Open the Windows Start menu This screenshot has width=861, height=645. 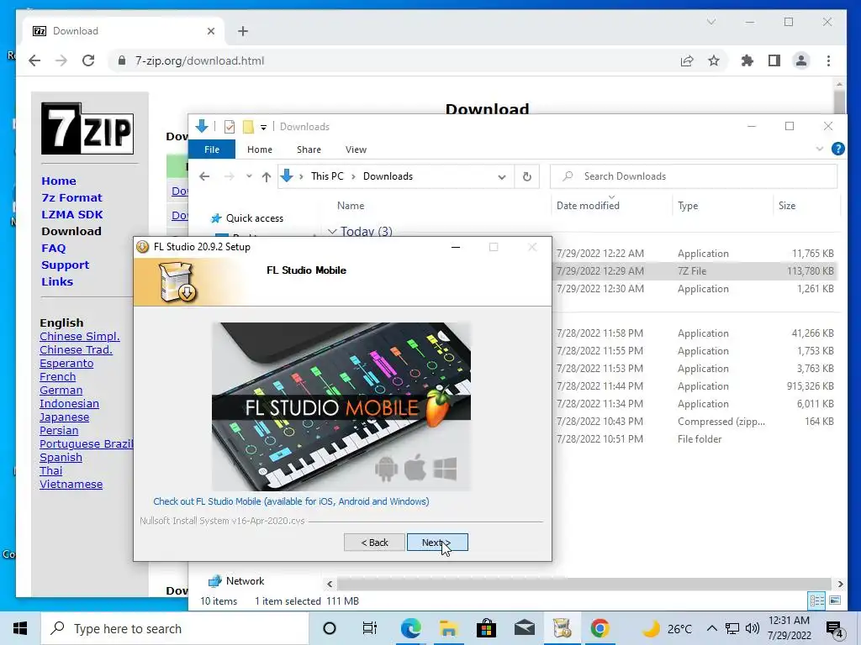click(20, 628)
